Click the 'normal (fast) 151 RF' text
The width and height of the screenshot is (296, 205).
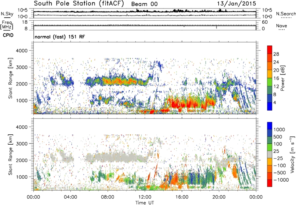[60, 37]
